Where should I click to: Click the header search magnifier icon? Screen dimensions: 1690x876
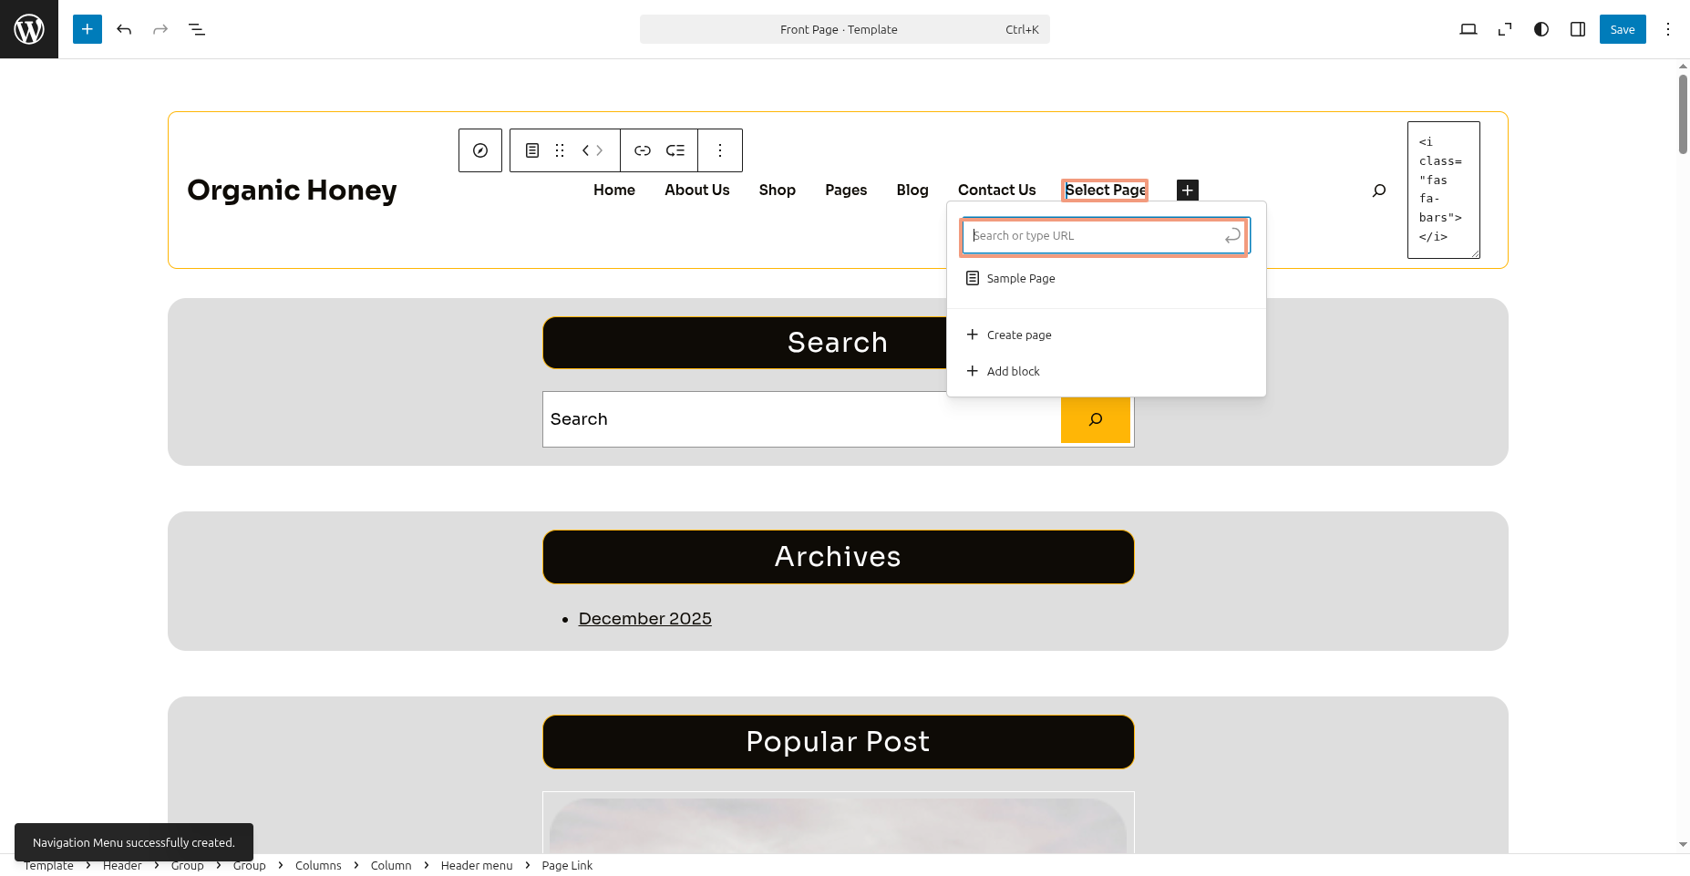click(1379, 190)
